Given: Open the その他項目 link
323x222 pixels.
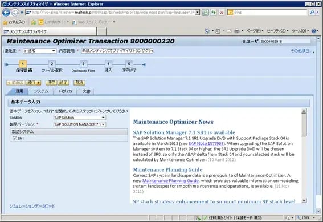Looking at the screenshot, I should click(300, 51).
